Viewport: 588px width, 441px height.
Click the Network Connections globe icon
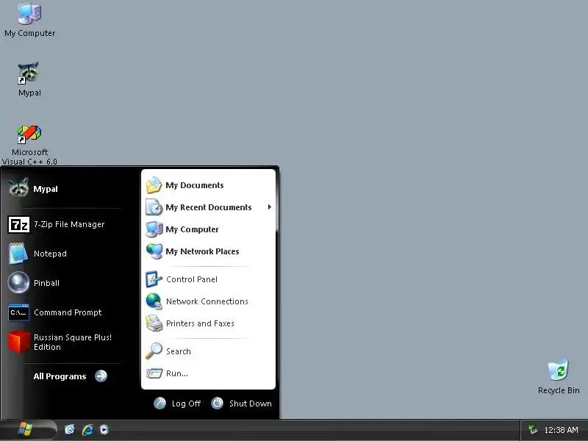(x=154, y=301)
